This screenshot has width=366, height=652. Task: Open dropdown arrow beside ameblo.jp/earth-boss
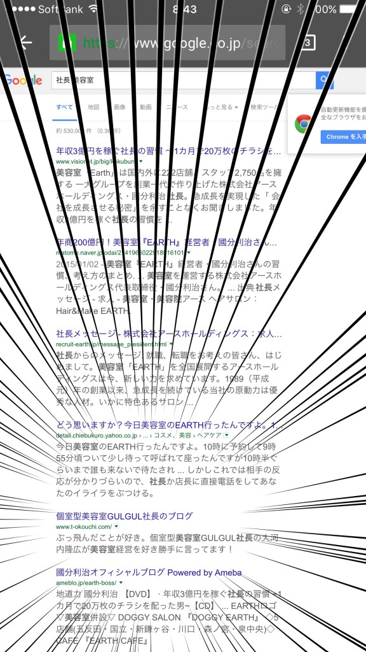pos(120,582)
